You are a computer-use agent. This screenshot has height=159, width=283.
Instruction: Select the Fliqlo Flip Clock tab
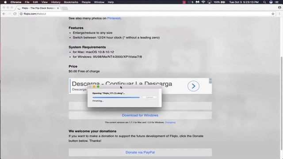click(38, 8)
